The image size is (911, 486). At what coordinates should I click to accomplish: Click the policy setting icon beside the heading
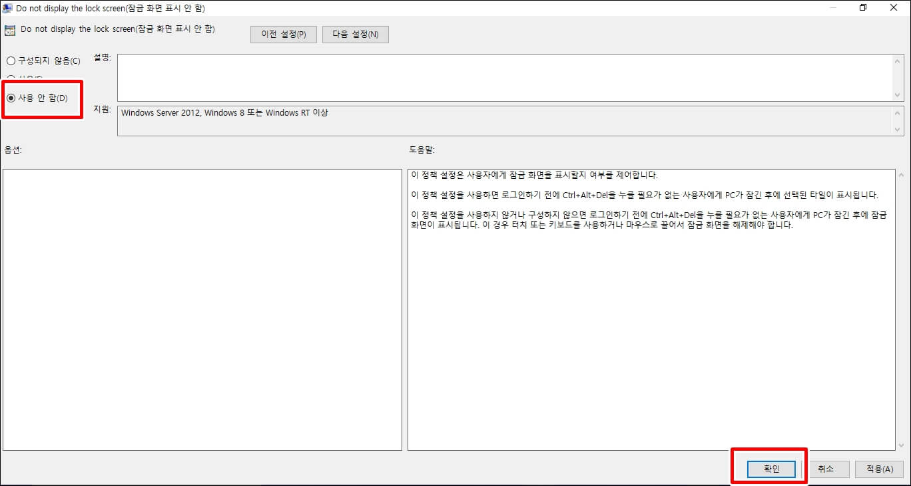point(10,30)
